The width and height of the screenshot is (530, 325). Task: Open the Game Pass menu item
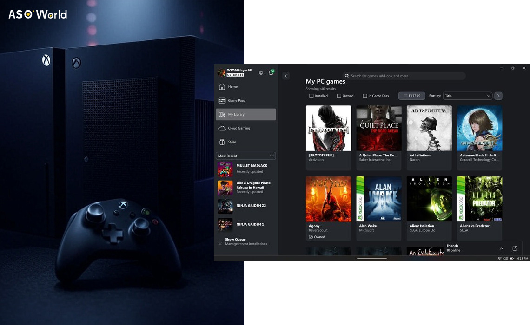[x=246, y=101]
